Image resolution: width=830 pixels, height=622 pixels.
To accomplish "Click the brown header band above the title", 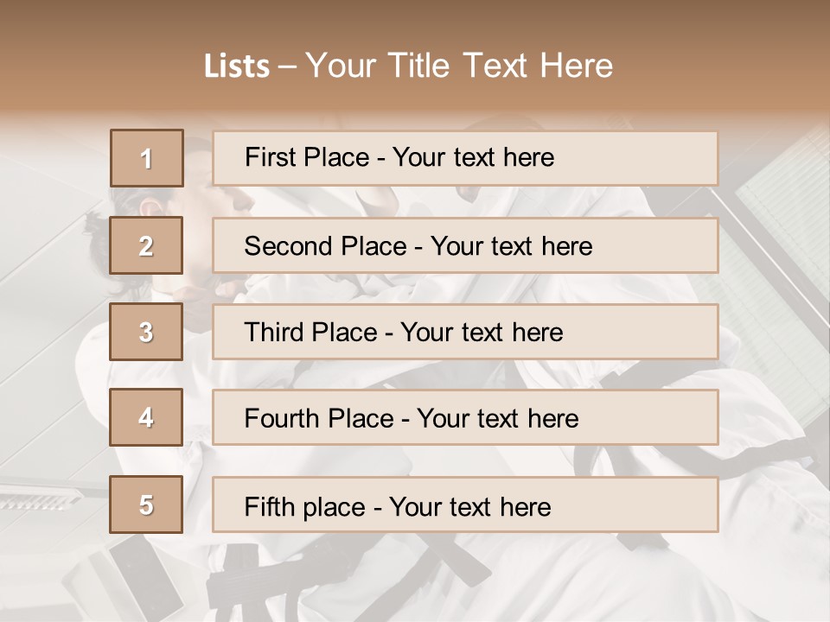I will click(x=415, y=19).
